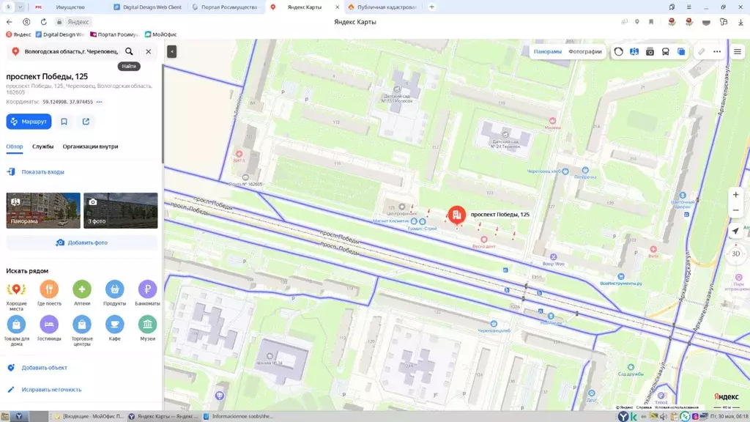Zoom out the map with minus
The width and height of the screenshot is (750, 422).
pos(735,210)
